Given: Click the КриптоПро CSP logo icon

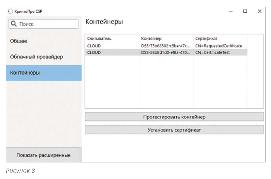Looking at the screenshot, I should pyautogui.click(x=9, y=11).
